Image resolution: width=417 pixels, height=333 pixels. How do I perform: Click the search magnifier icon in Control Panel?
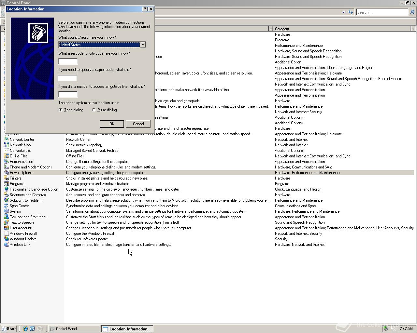(412, 12)
